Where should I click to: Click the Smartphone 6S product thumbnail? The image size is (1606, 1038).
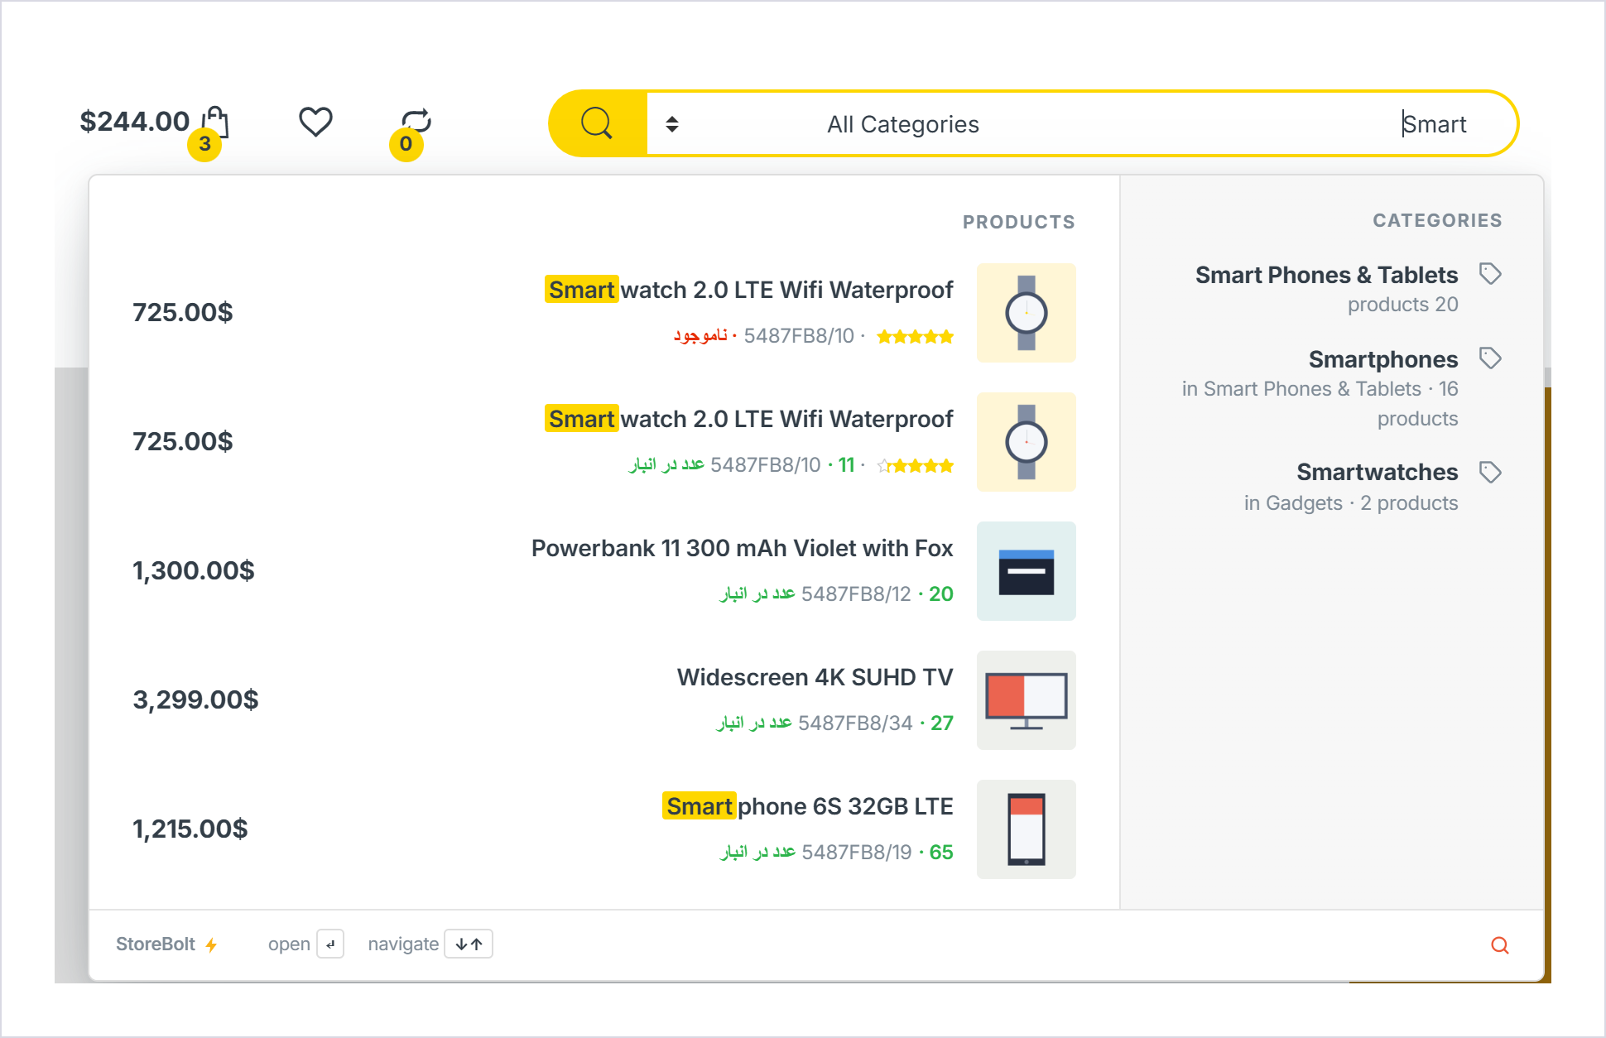(x=1027, y=829)
